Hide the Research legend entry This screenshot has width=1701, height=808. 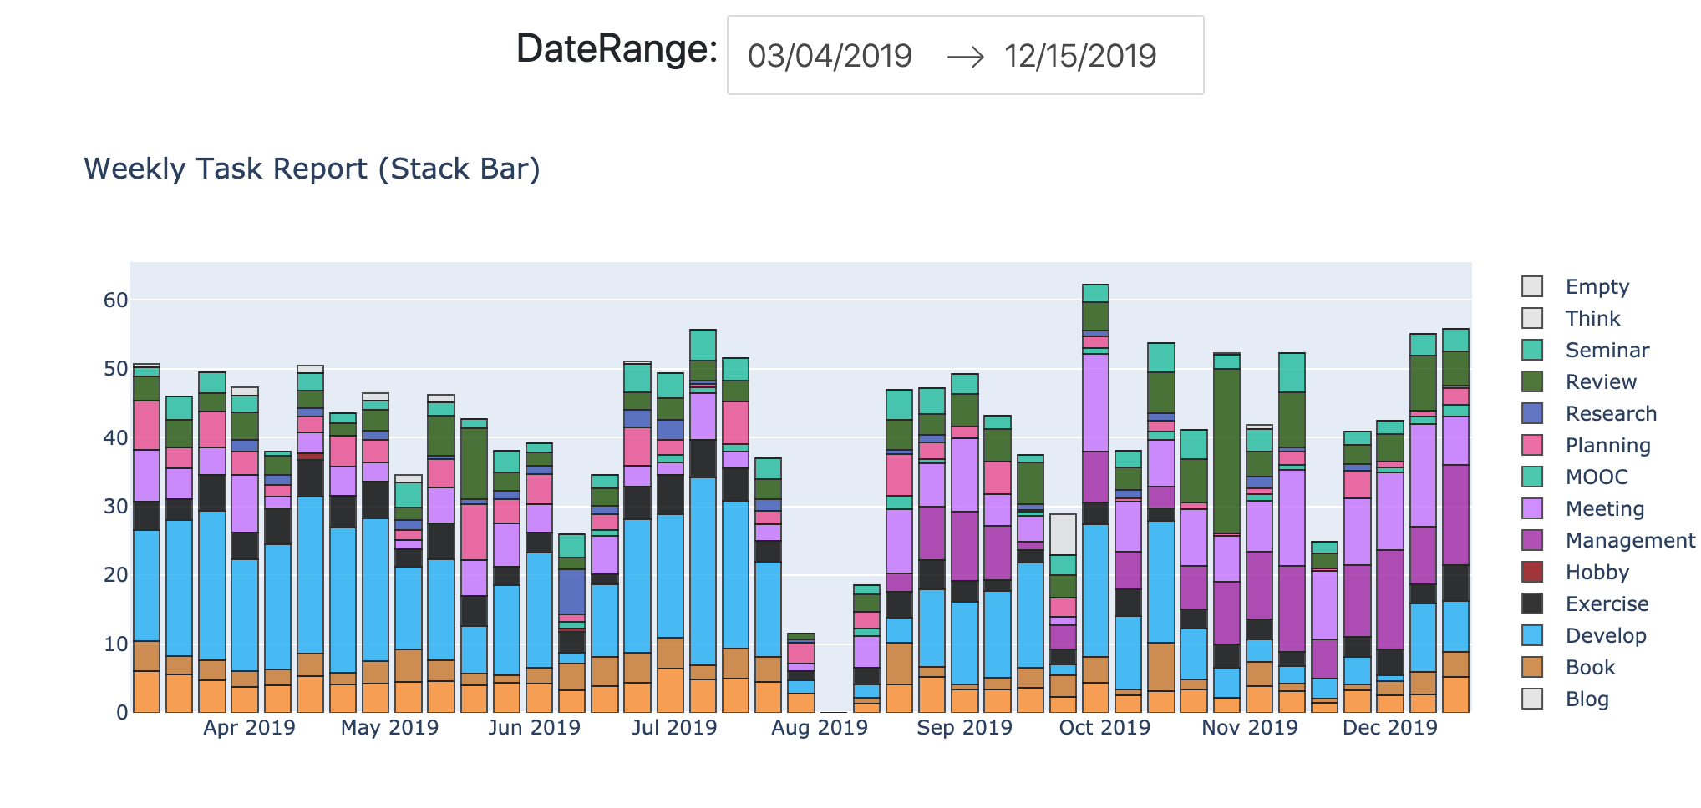coord(1610,413)
